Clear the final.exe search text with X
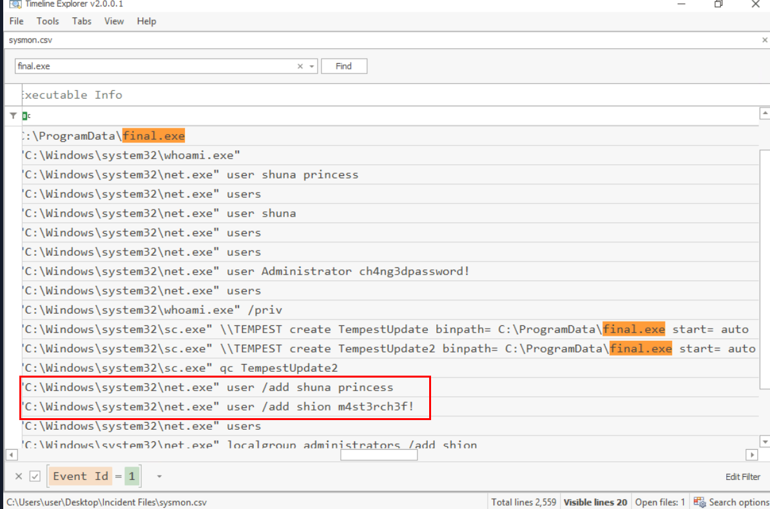The width and height of the screenshot is (770, 509). tap(300, 66)
